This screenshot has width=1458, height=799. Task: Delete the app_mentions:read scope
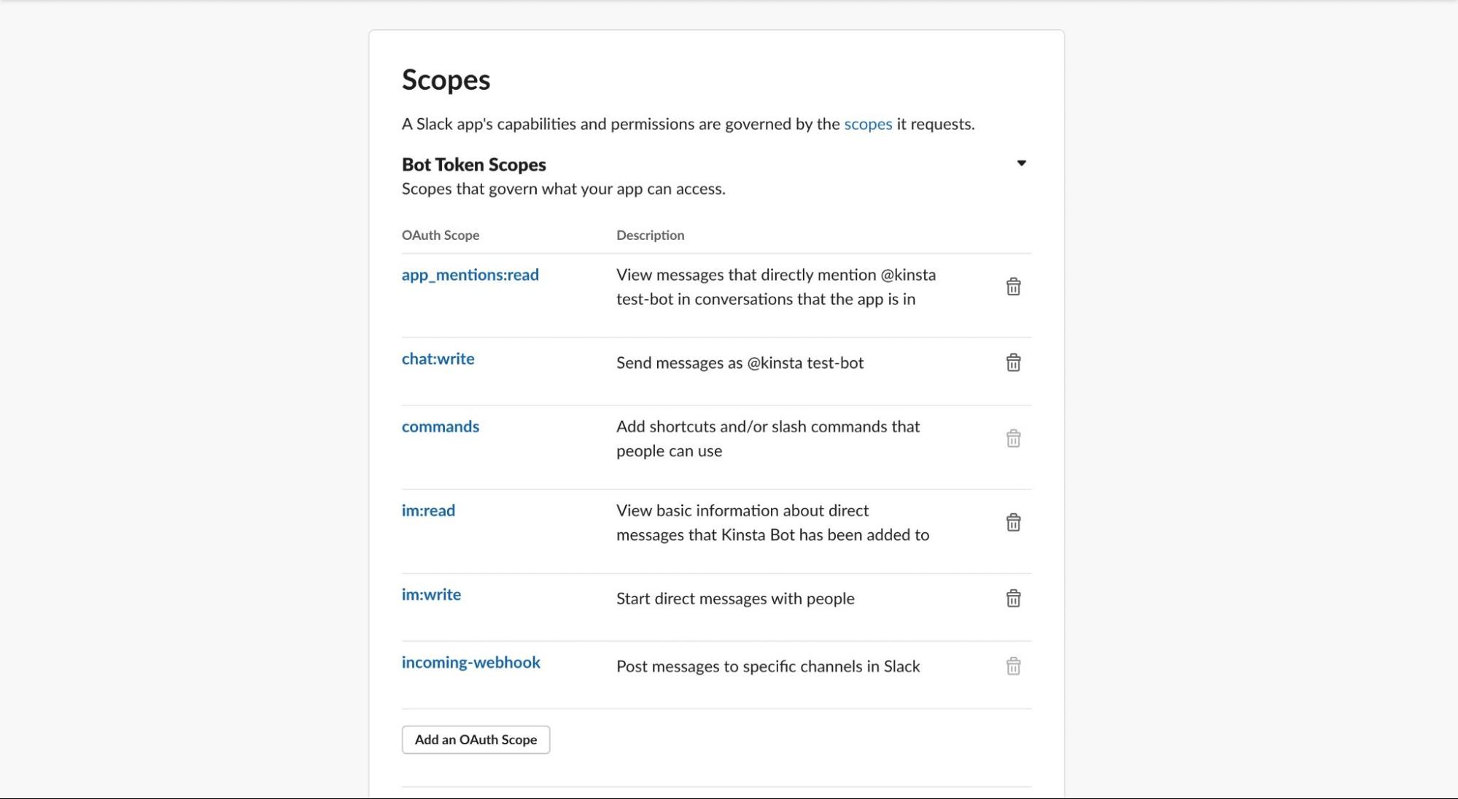[1011, 287]
